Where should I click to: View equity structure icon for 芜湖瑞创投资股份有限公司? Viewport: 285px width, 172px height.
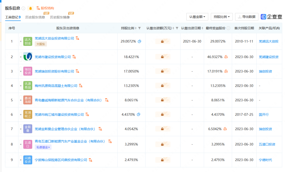pos(77,71)
